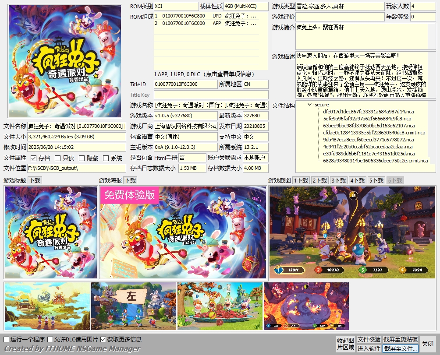
Task: Collapse image area with 收起图片区域 button
Action: pyautogui.click(x=345, y=344)
